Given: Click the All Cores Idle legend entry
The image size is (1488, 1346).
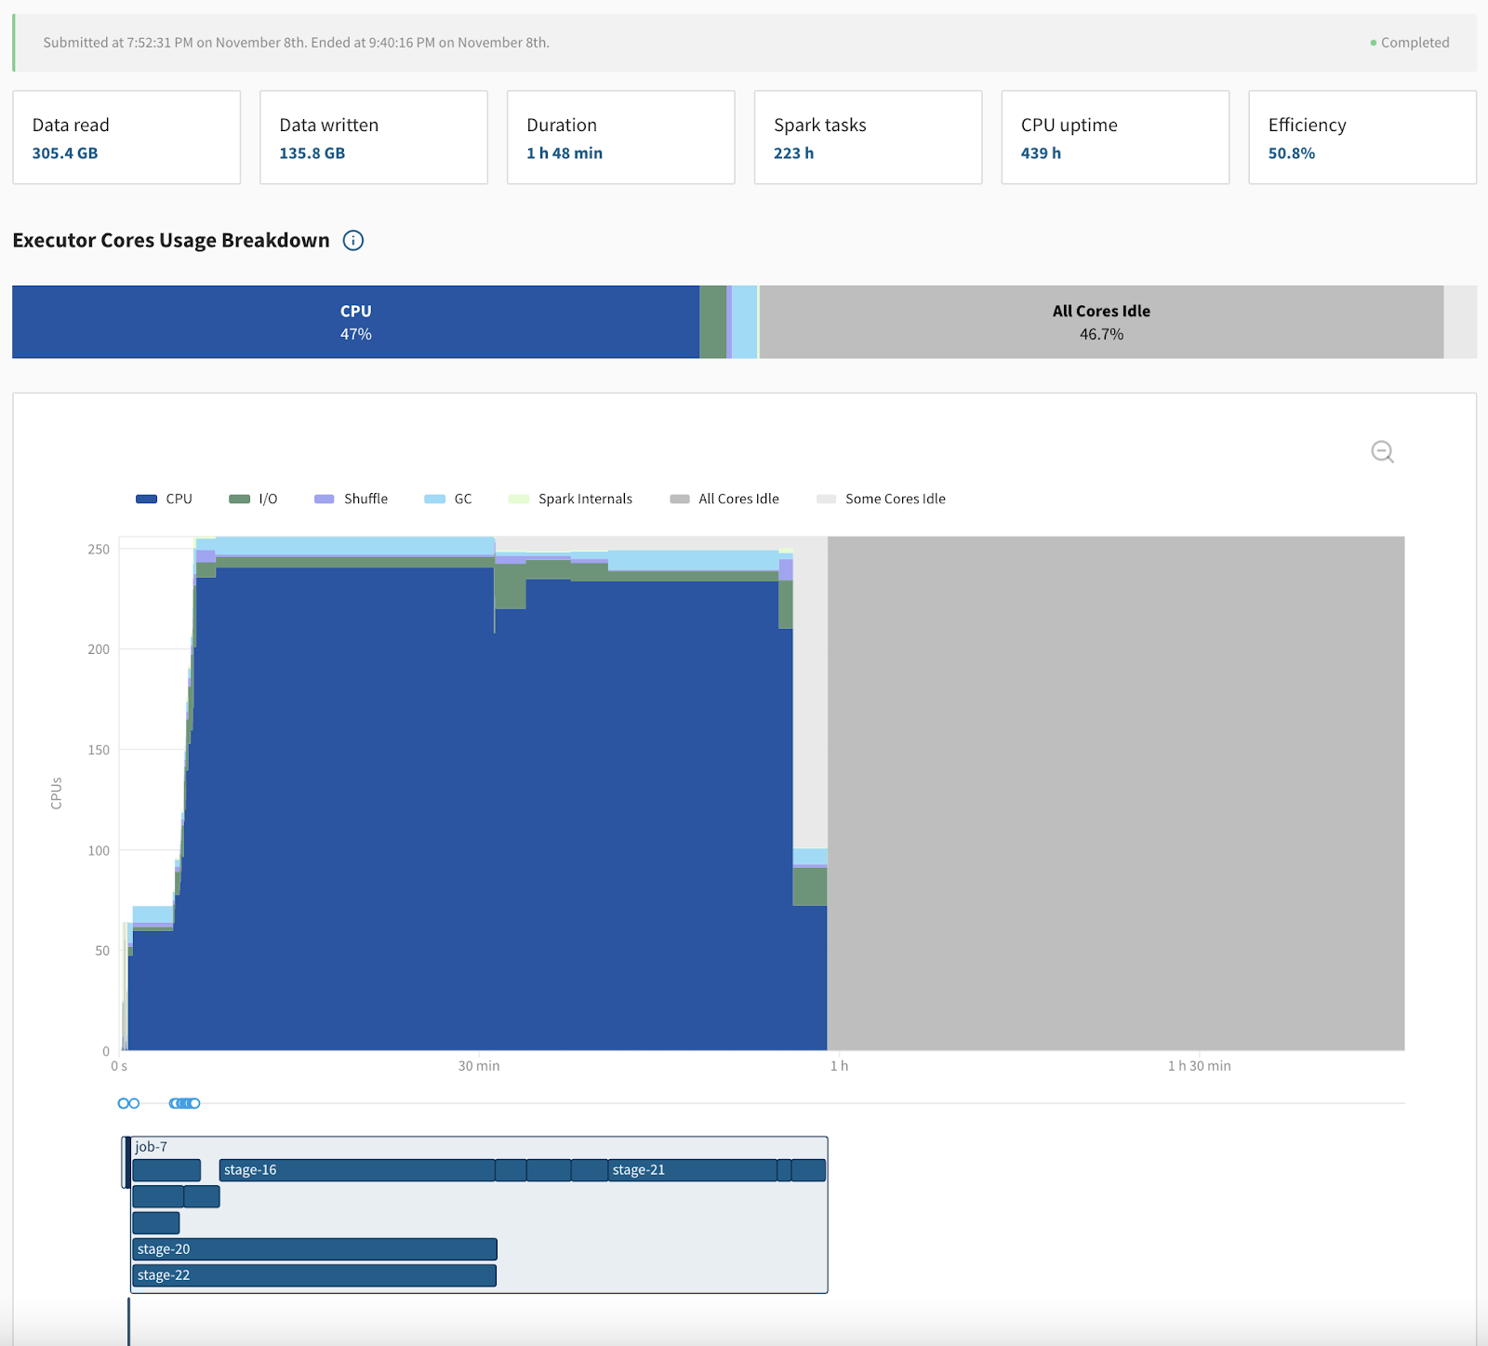Looking at the screenshot, I should (x=725, y=500).
